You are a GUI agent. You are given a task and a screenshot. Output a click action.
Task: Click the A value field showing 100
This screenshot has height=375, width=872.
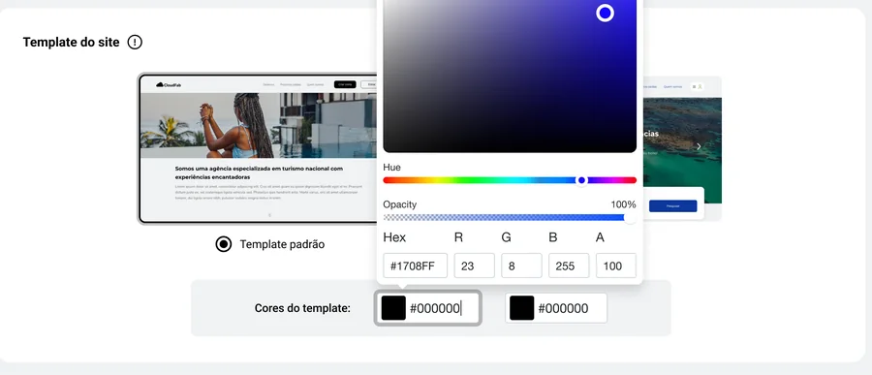[x=616, y=266]
